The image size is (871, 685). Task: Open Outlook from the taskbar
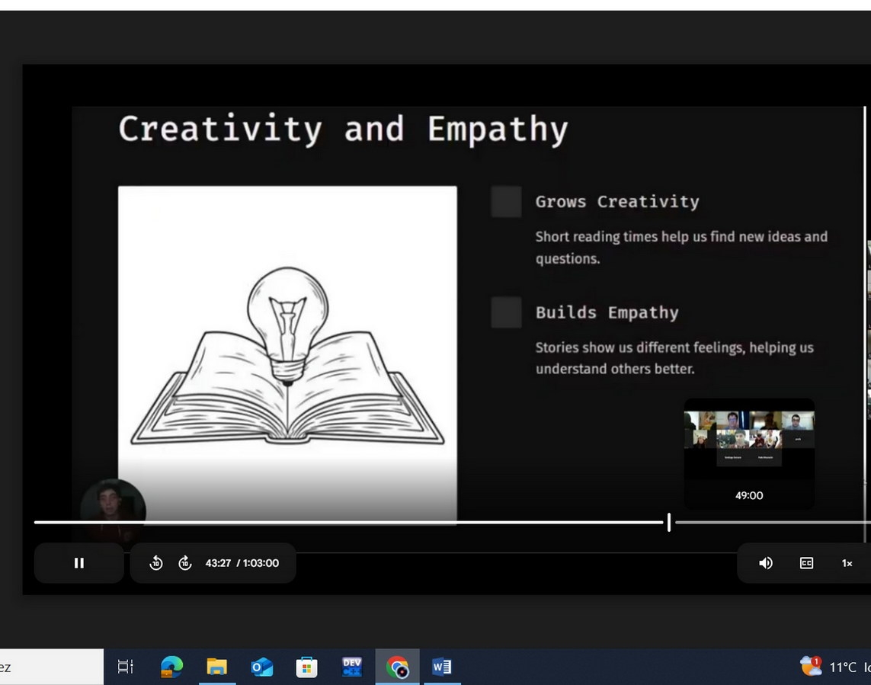coord(261,667)
